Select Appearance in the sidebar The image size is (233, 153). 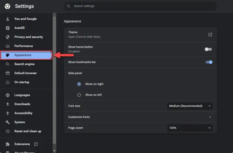[26, 55]
